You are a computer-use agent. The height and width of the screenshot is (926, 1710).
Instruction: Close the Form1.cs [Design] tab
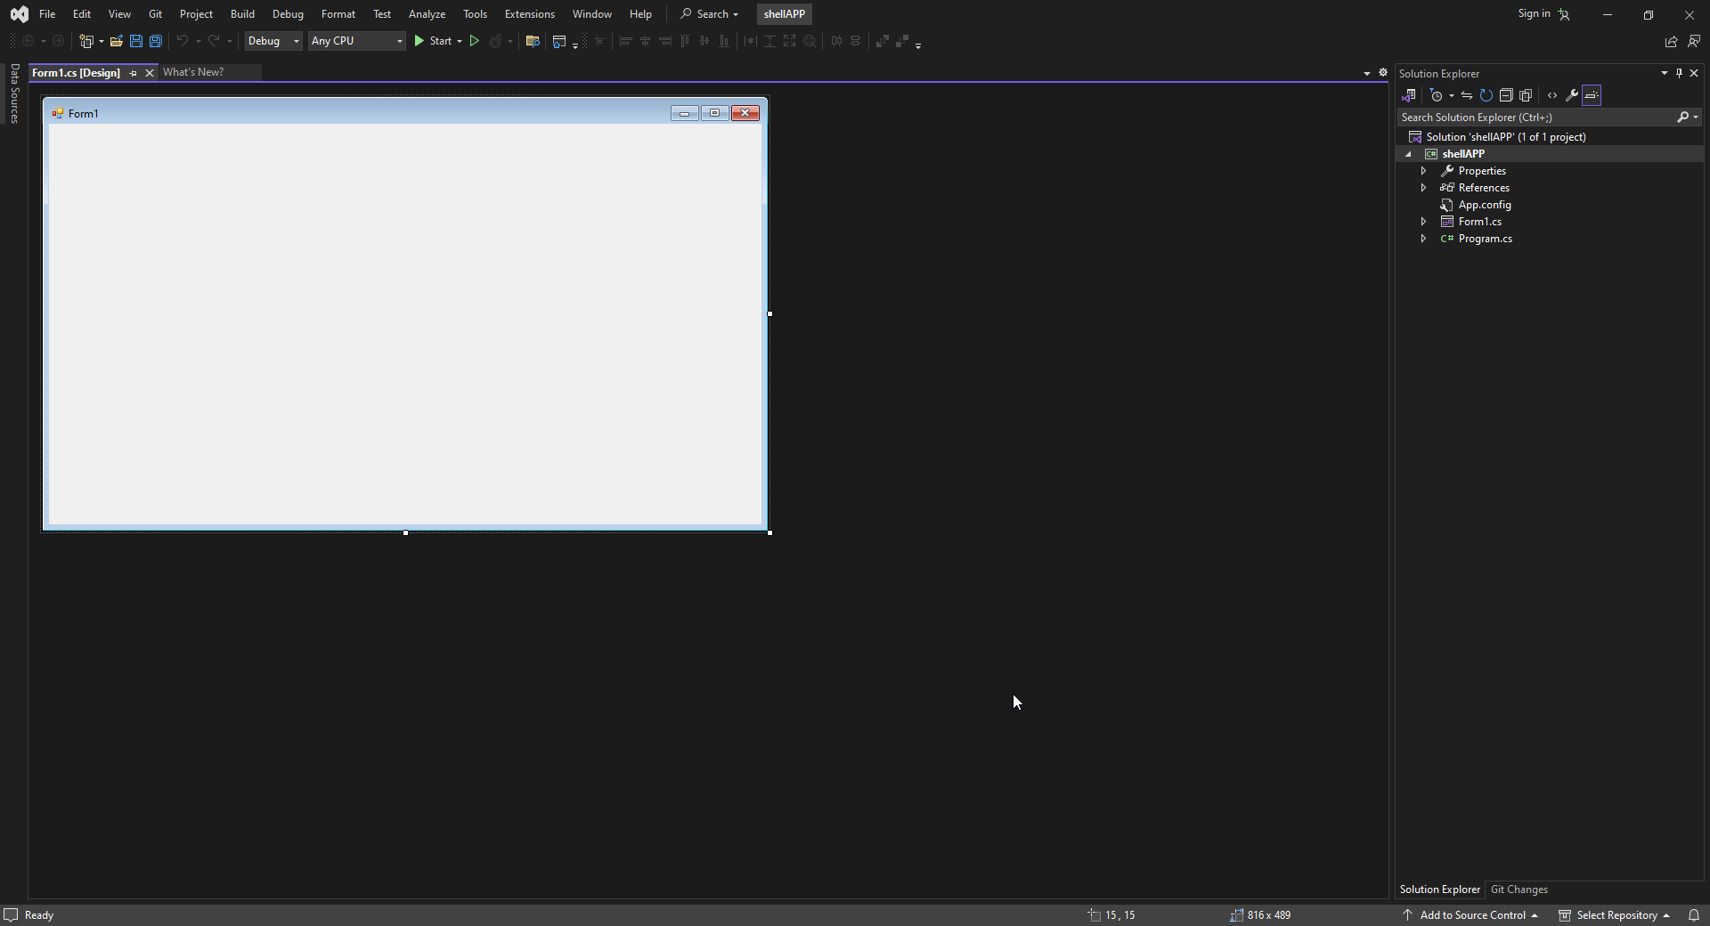coord(150,73)
